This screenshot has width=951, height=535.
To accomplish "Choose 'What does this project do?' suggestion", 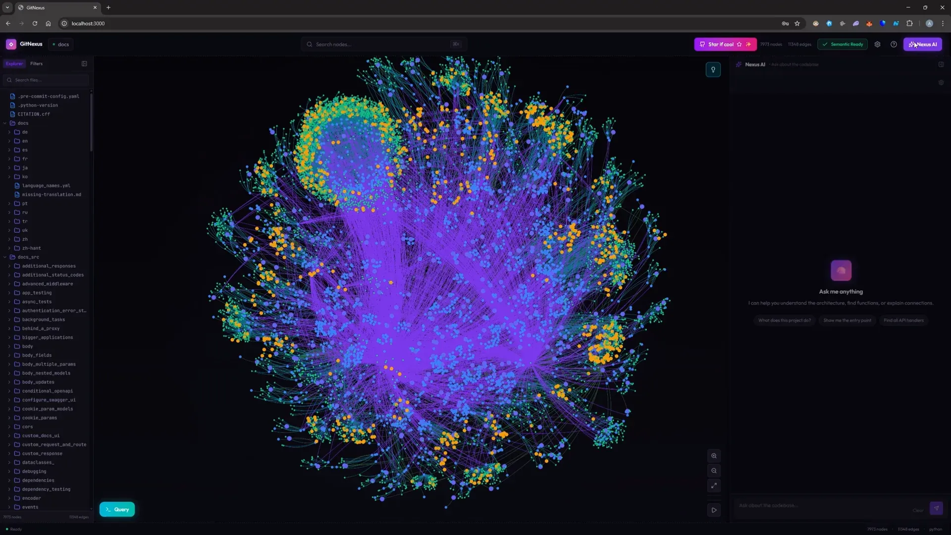I will pyautogui.click(x=785, y=321).
